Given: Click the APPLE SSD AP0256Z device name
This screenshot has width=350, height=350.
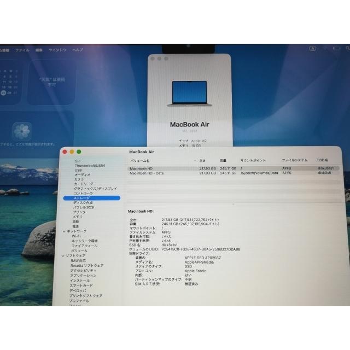Looking at the screenshot, I should 203,258.
